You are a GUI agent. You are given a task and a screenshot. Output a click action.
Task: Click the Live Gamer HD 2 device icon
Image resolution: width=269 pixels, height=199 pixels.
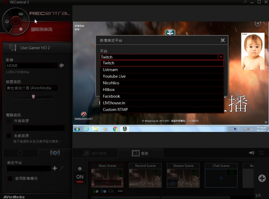click(13, 48)
